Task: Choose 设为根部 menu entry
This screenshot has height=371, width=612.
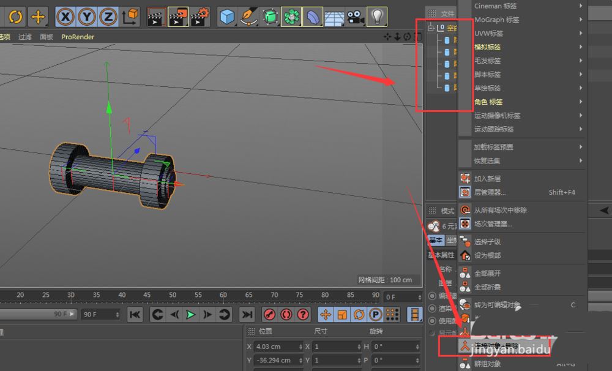Action: [523, 255]
